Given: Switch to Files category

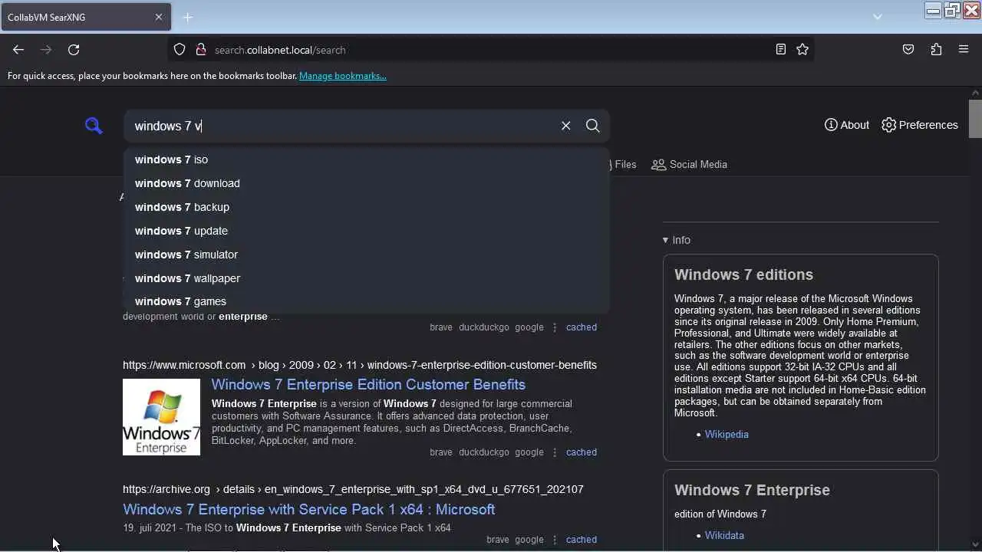Looking at the screenshot, I should coord(624,164).
